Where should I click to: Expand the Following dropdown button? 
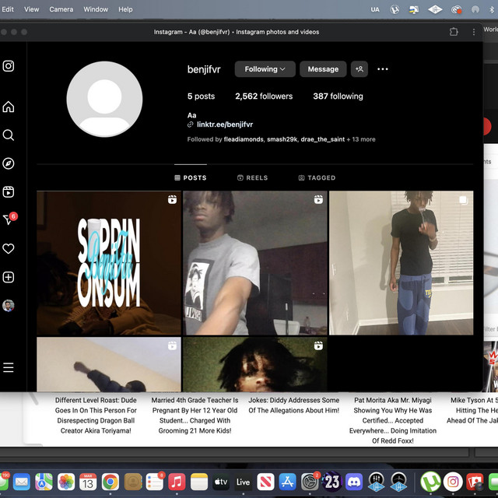[x=265, y=69]
